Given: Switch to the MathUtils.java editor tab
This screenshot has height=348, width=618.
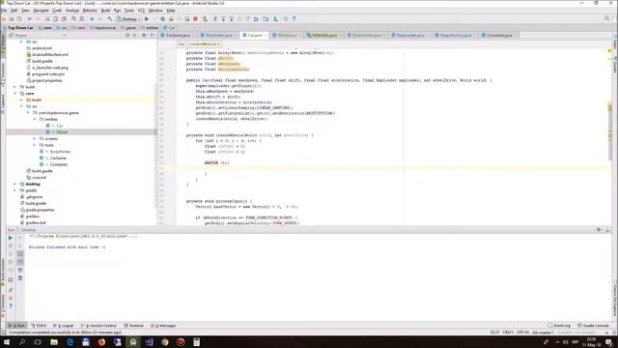Looking at the screenshot, I should [x=324, y=35].
